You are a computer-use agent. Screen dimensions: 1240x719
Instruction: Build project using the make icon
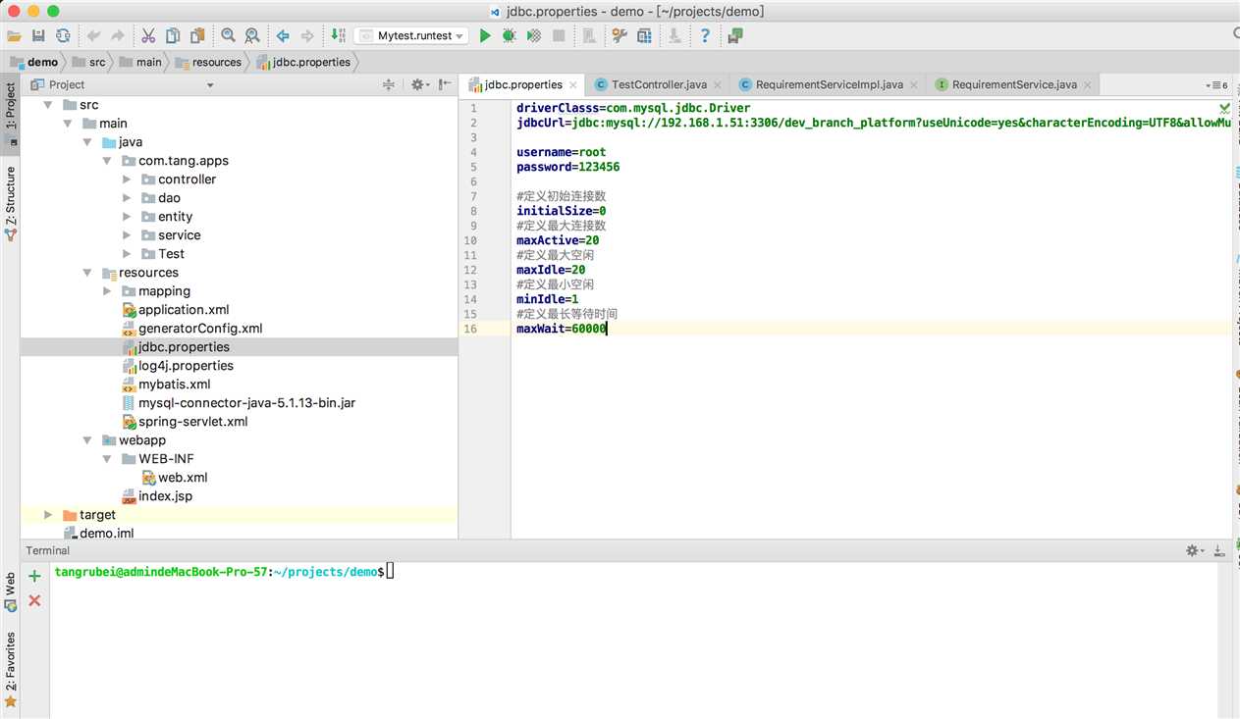click(338, 35)
